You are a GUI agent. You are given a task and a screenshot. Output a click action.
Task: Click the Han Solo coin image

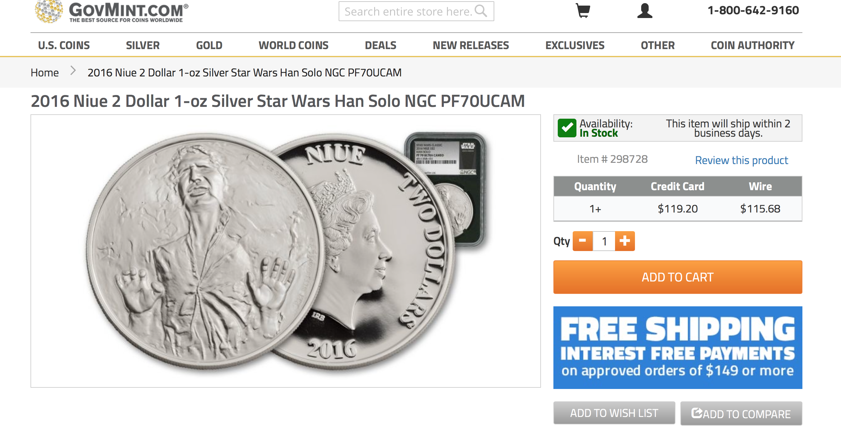[x=286, y=251]
